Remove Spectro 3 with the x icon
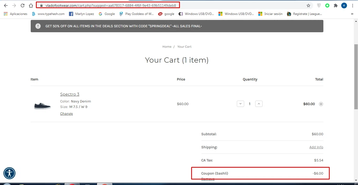The width and height of the screenshot is (358, 185). coord(321,104)
